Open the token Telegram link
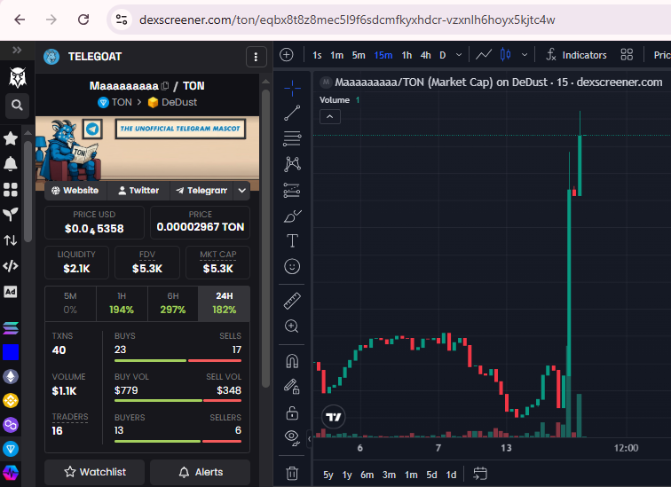 point(201,191)
